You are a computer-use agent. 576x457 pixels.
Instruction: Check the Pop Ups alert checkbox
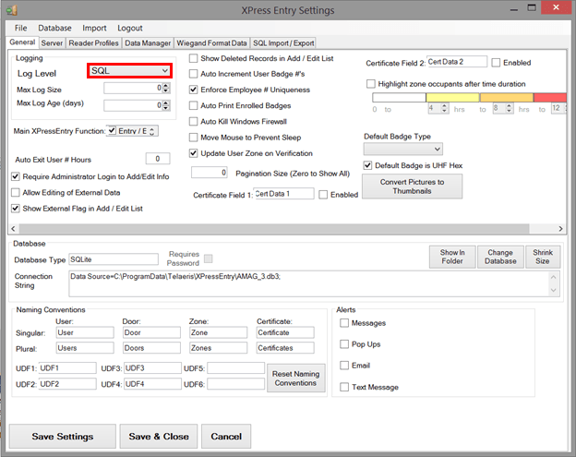click(x=344, y=344)
